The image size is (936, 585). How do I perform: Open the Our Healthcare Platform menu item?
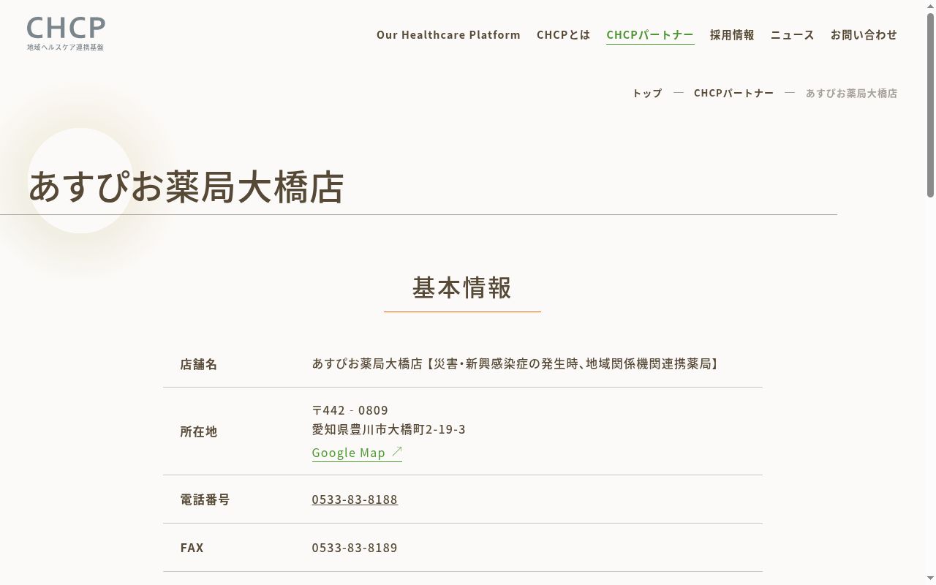point(448,34)
